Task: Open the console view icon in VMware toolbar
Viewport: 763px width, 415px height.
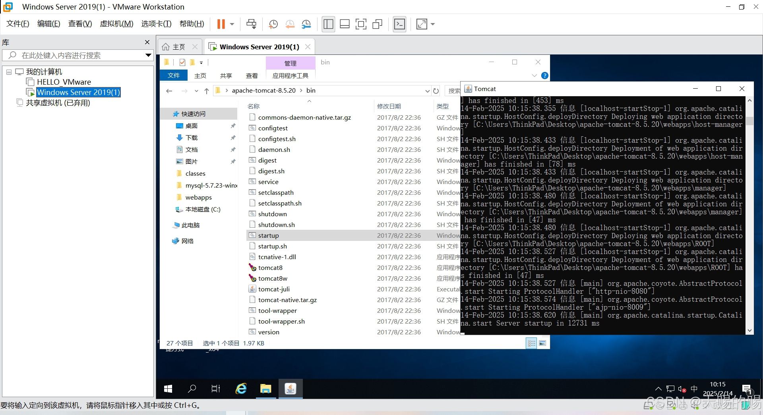Action: (399, 24)
